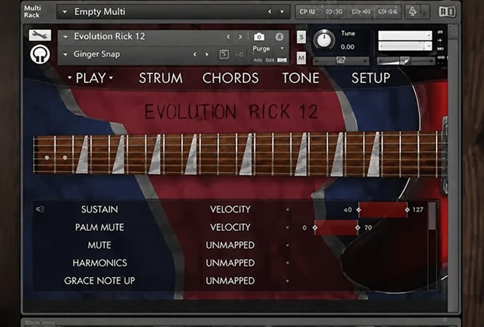
Task: Open the Ginger Snap snapshot dropdown
Action: (65, 54)
